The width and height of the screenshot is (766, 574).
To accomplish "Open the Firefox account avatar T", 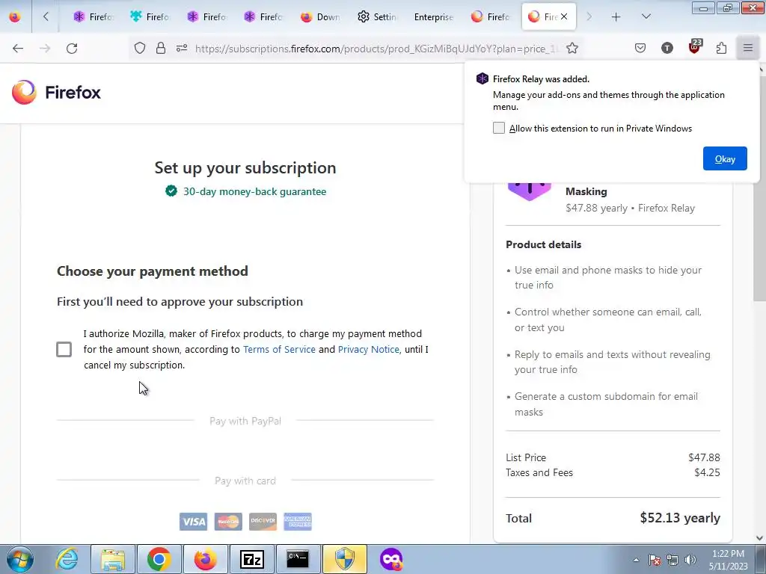I will coord(667,48).
